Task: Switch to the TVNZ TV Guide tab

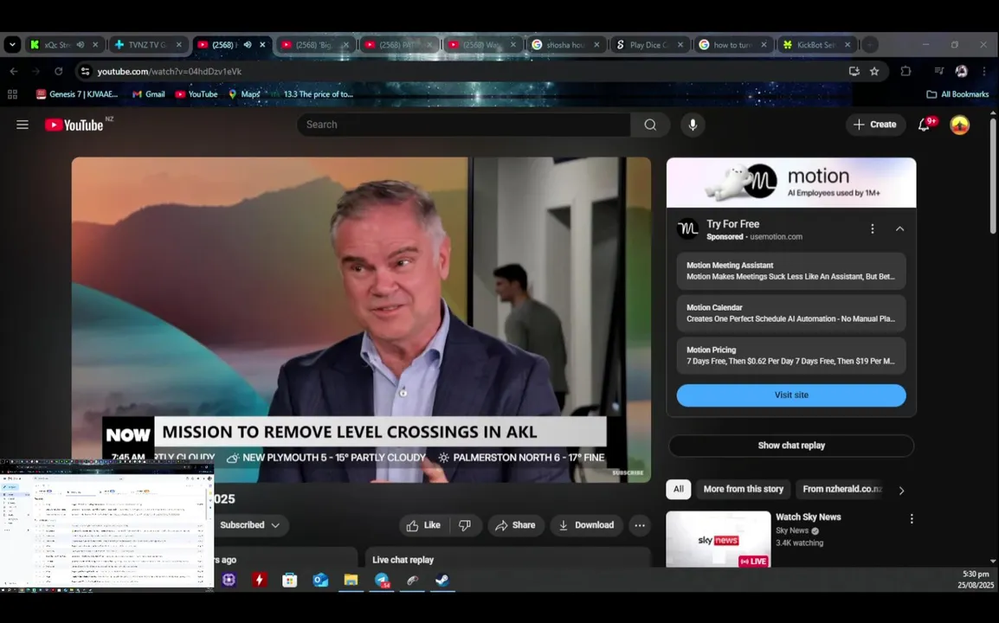Action: (x=147, y=45)
